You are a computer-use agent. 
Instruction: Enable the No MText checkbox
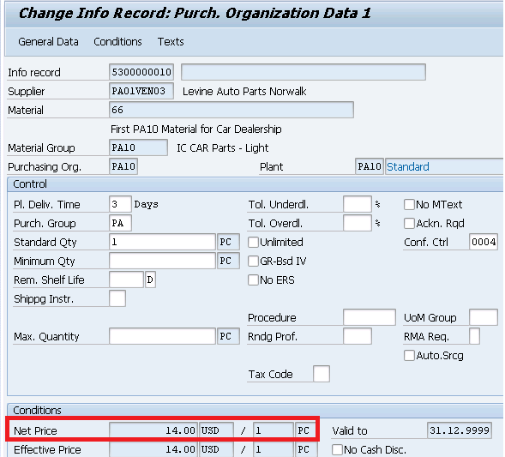[x=409, y=205]
